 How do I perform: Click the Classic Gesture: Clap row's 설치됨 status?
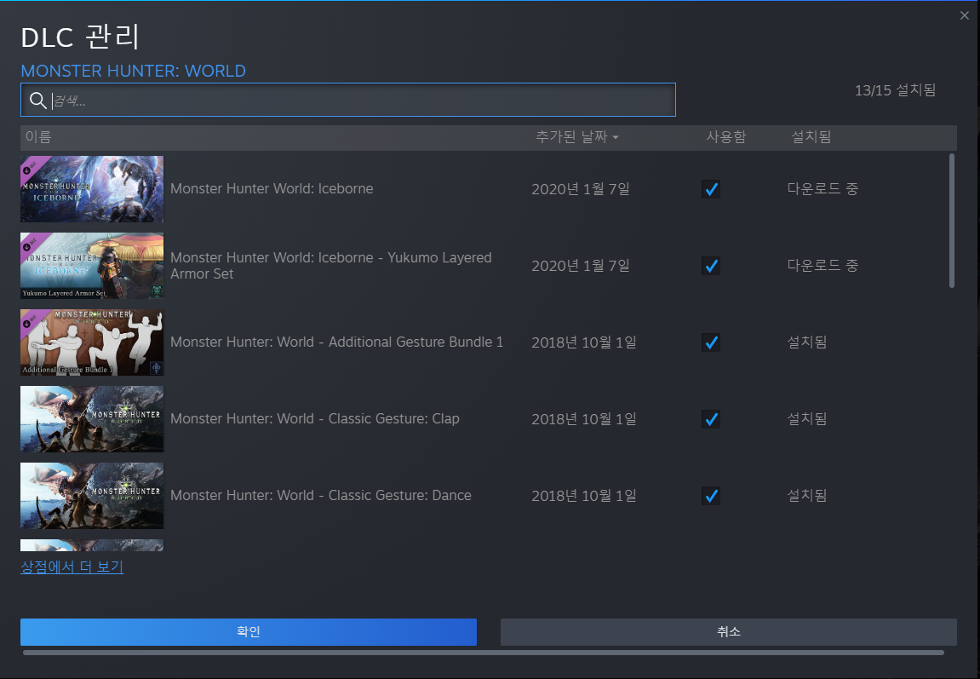(807, 419)
